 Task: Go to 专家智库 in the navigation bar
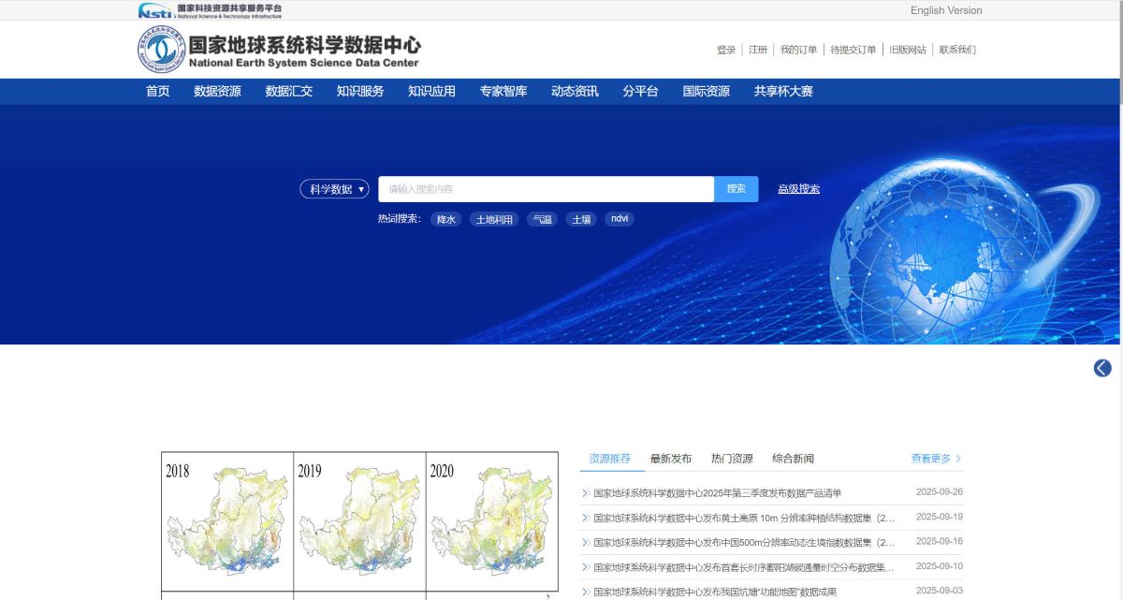(503, 92)
